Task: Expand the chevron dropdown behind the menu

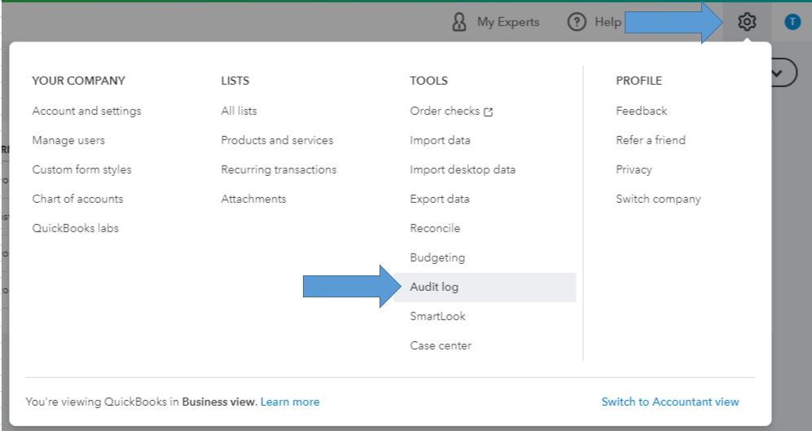Action: pos(783,73)
